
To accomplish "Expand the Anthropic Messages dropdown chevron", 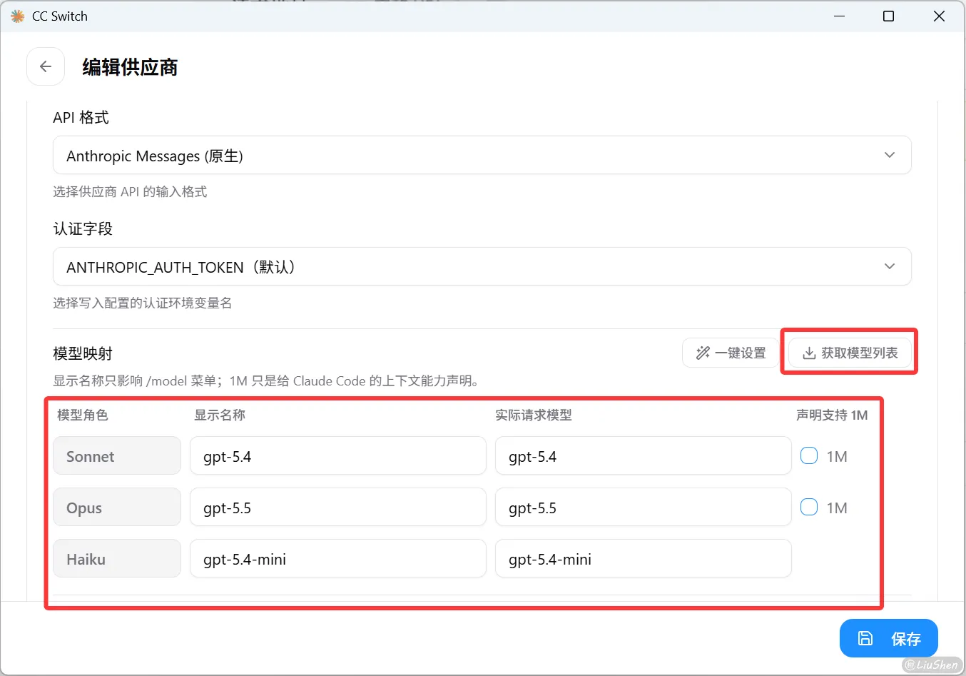I will coord(890,155).
